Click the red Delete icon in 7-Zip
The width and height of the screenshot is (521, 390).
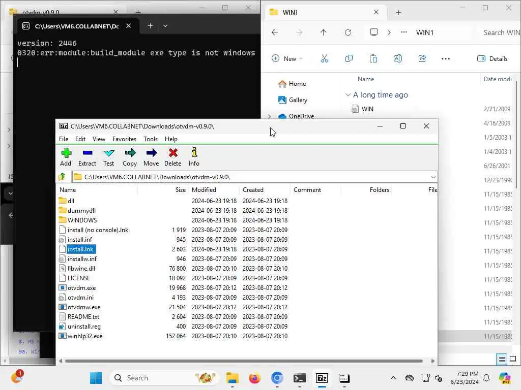tap(173, 157)
